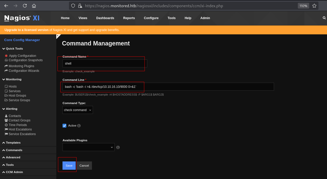Open Core Config Manager link
Viewport: 327px width, 179px height.
pyautogui.click(x=22, y=40)
